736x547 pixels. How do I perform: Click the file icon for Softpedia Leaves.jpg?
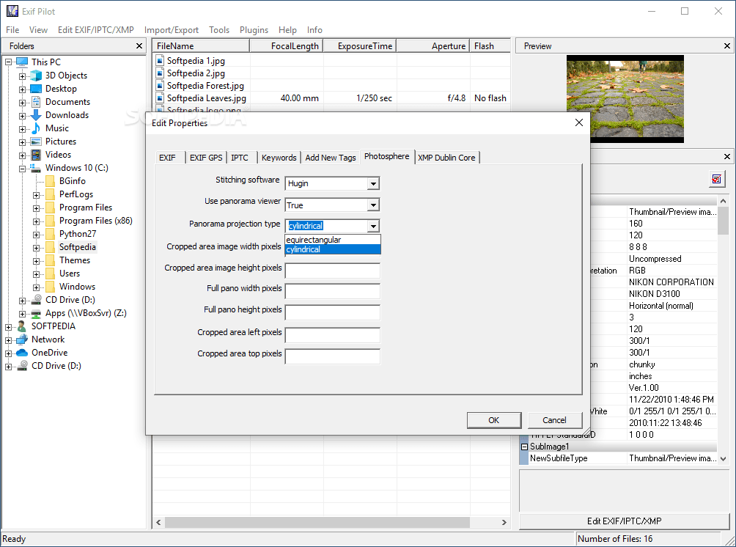click(x=160, y=98)
